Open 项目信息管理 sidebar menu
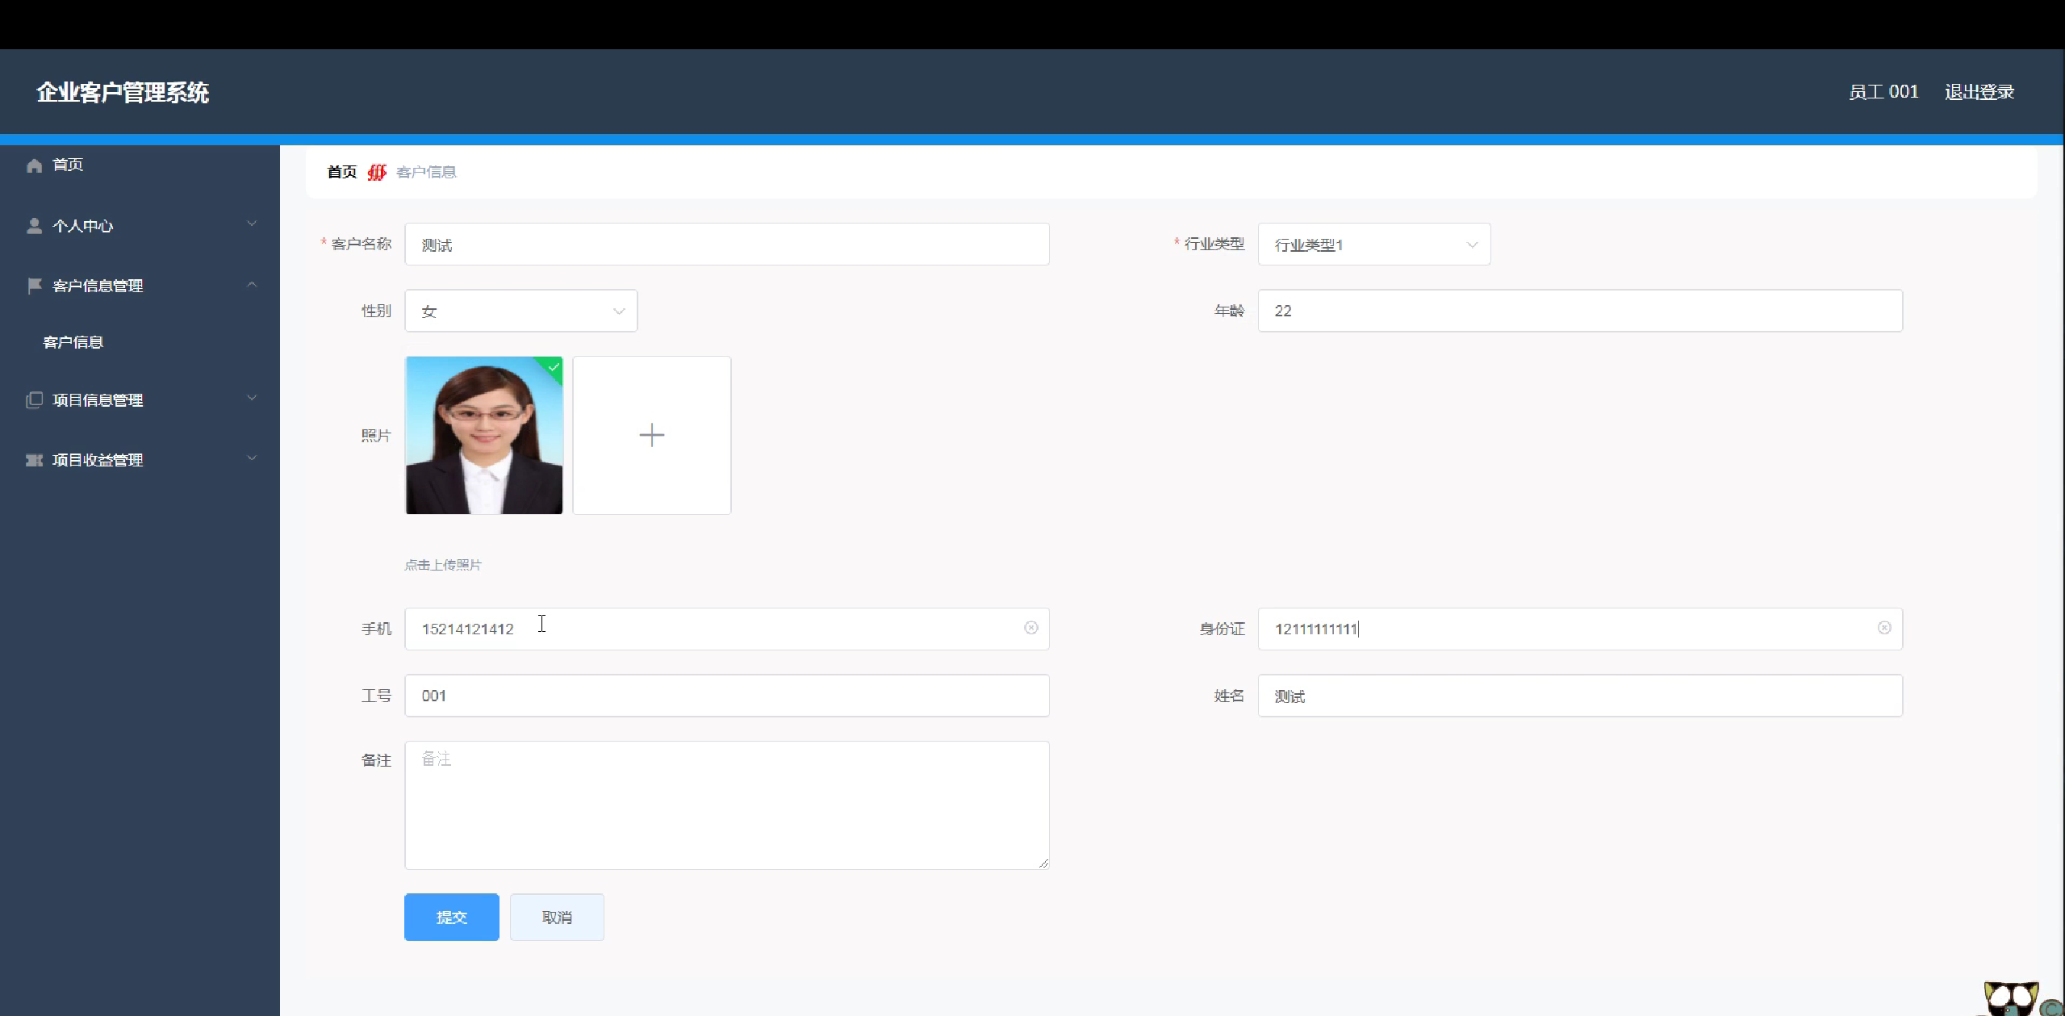This screenshot has height=1016, width=2065. point(98,400)
